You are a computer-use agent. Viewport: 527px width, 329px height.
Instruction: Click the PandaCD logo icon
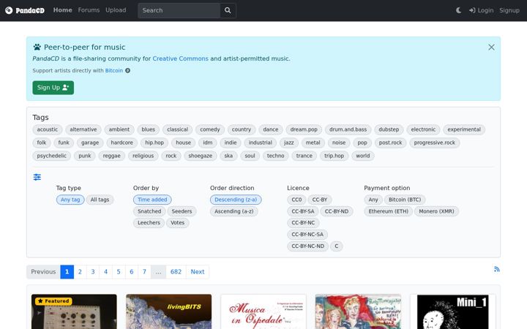click(9, 10)
